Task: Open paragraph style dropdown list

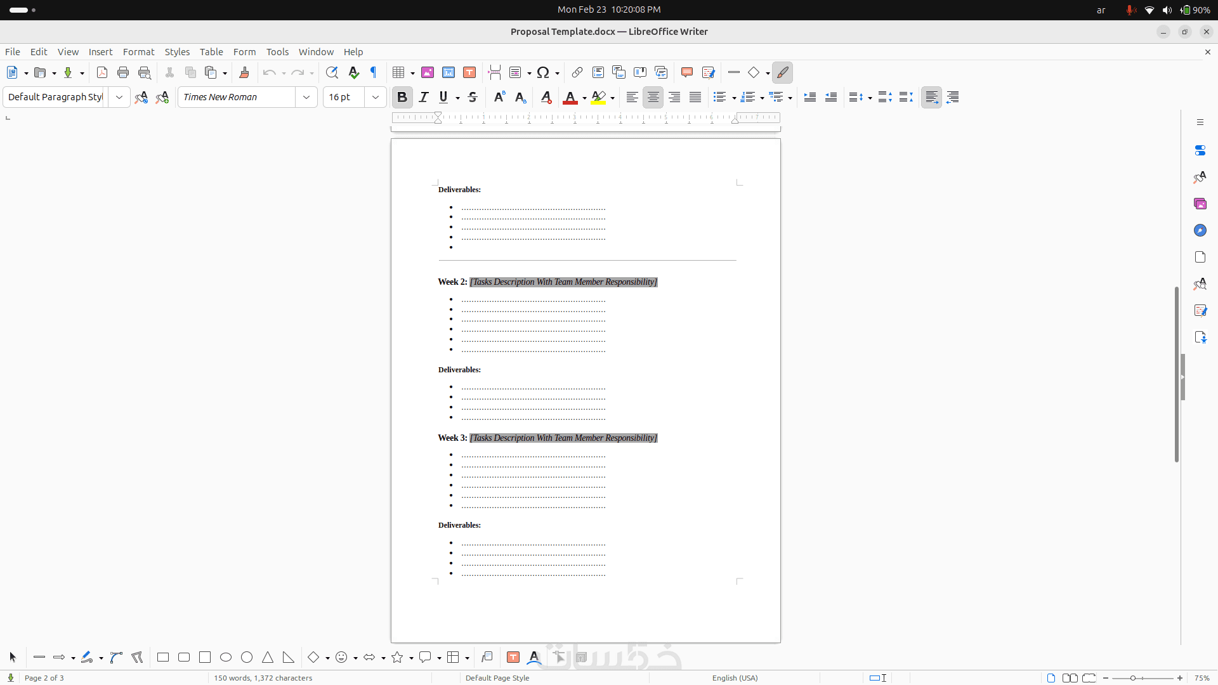Action: pos(119,97)
